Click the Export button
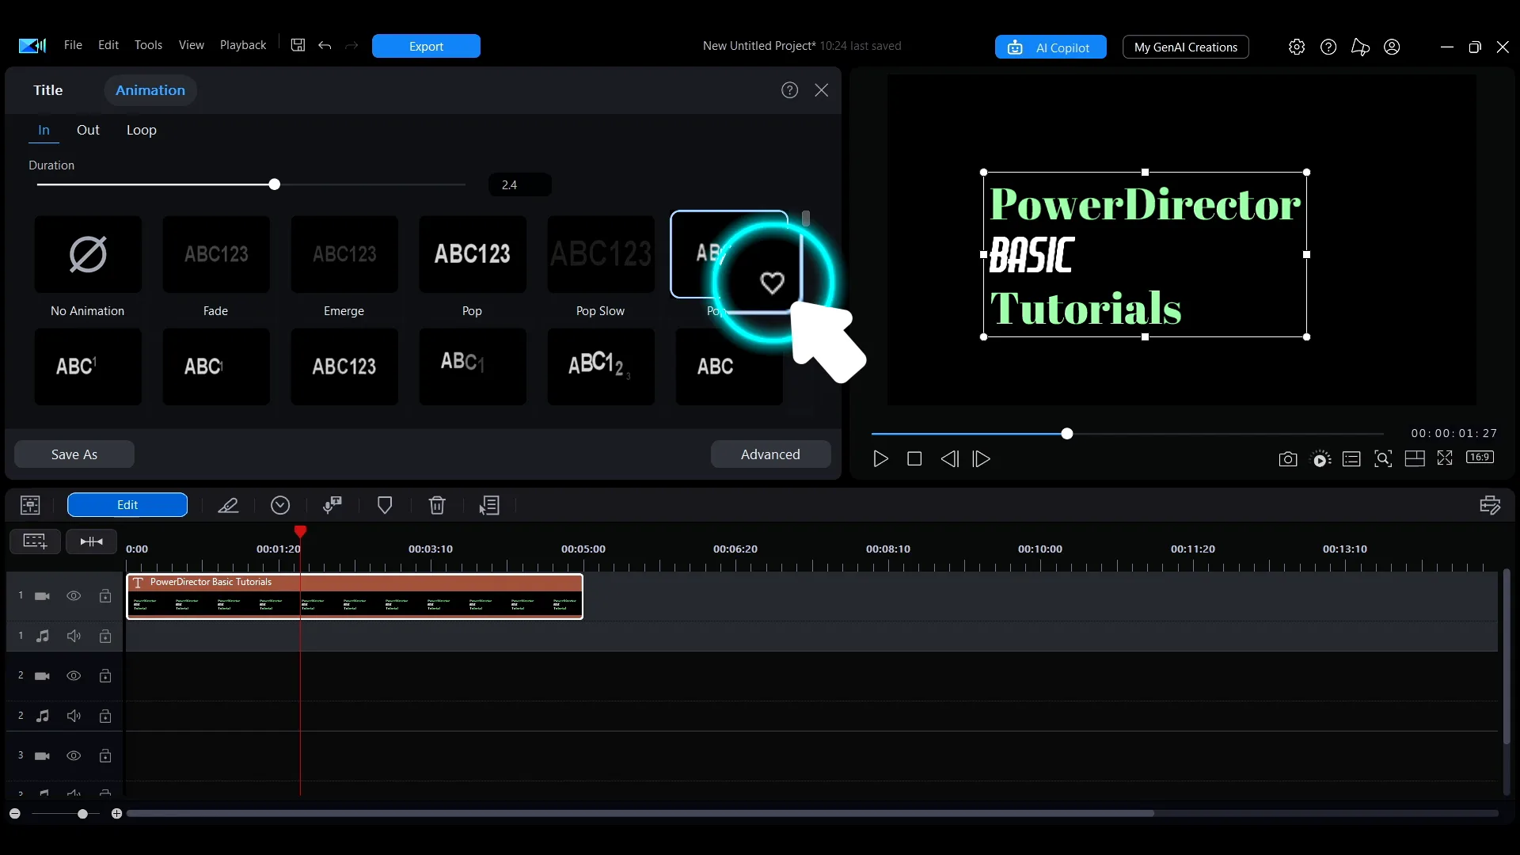This screenshot has width=1520, height=855. click(426, 46)
